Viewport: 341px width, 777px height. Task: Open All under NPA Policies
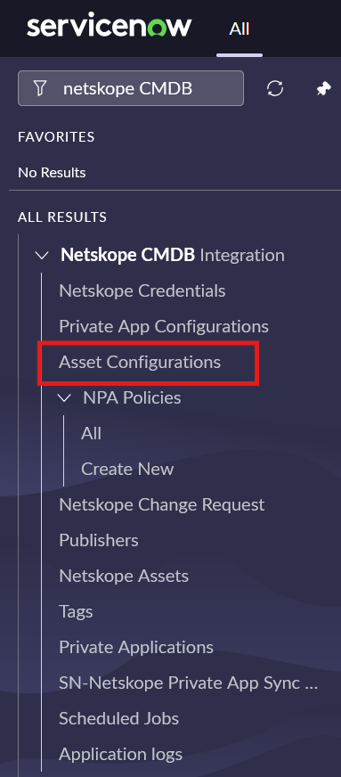91,433
